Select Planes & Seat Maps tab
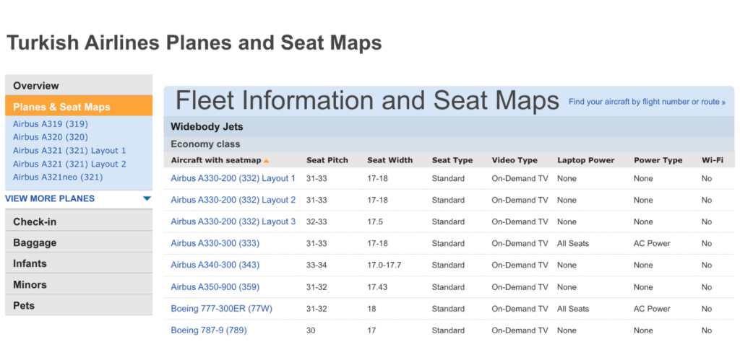The image size is (740, 360). point(79,107)
